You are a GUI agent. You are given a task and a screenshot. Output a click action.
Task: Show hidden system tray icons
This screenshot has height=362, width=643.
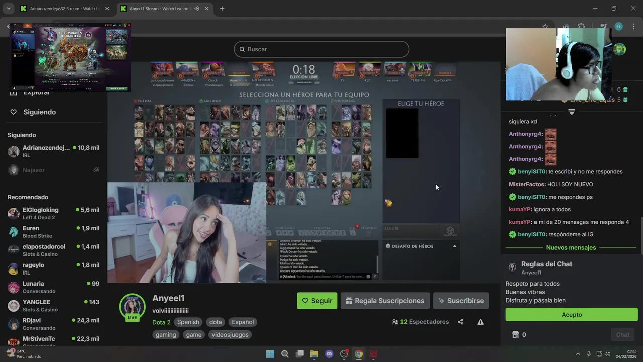coord(578,354)
